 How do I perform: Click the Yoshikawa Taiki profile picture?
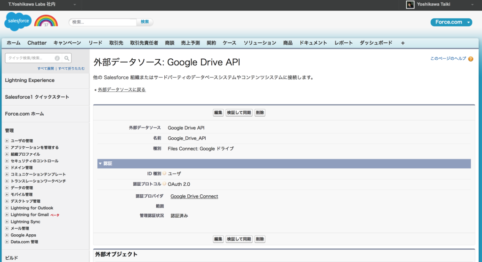click(410, 5)
